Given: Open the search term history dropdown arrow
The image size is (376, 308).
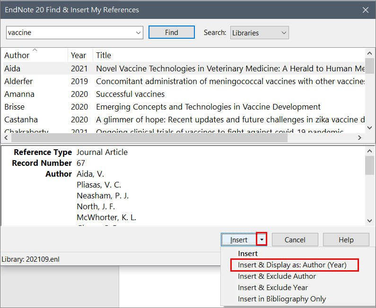Looking at the screenshot, I should click(x=139, y=33).
